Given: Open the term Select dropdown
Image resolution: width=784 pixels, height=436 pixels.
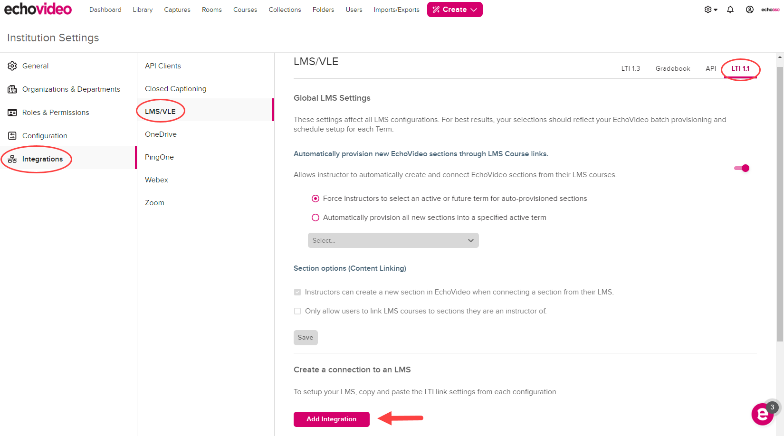Looking at the screenshot, I should pos(393,240).
